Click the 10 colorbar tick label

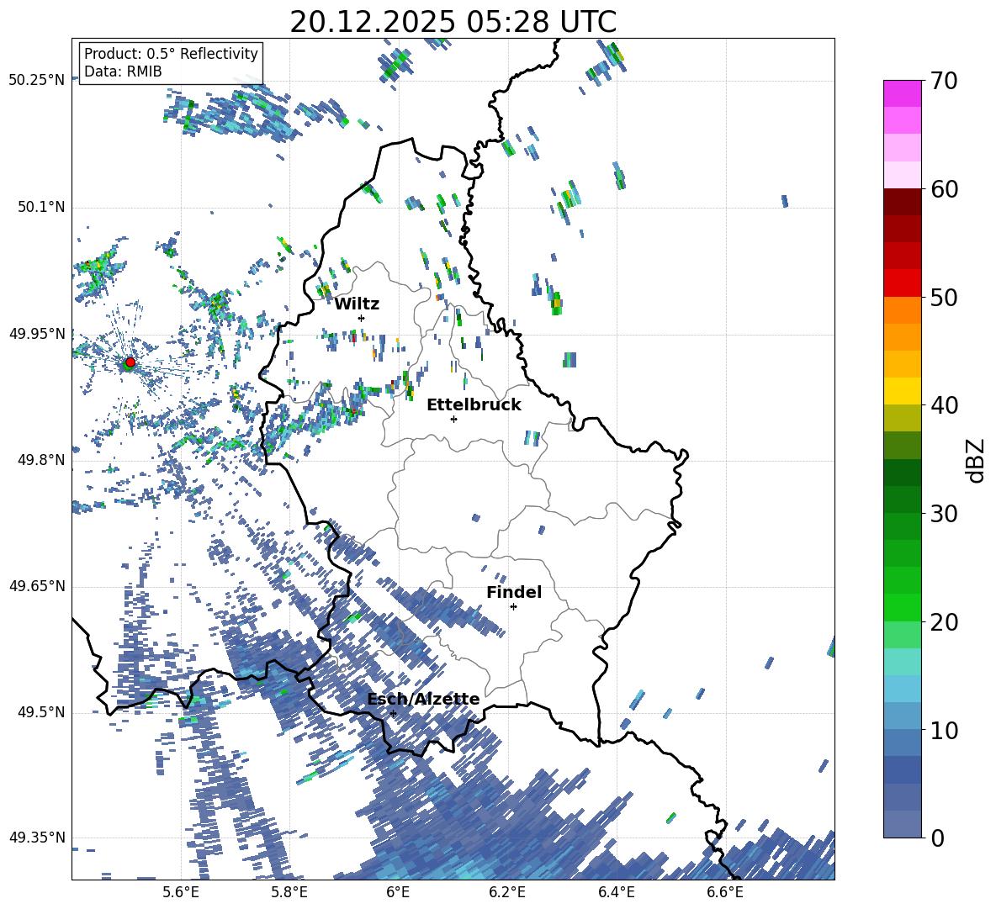pyautogui.click(x=944, y=730)
